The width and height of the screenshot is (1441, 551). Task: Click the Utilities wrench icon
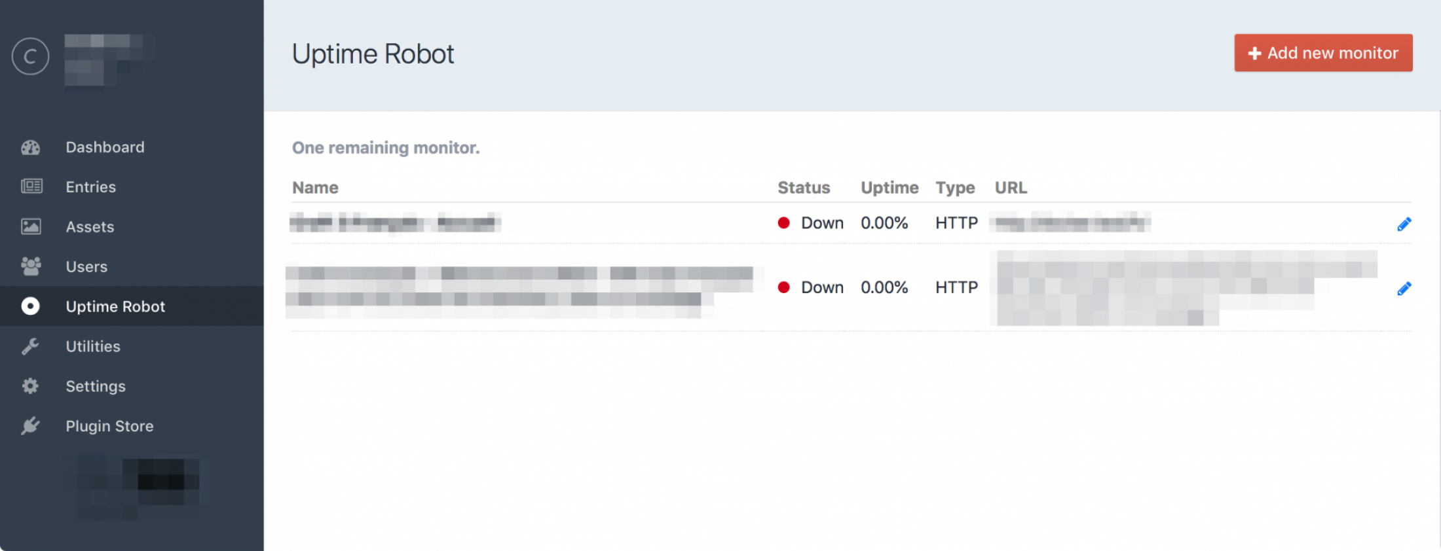(30, 346)
